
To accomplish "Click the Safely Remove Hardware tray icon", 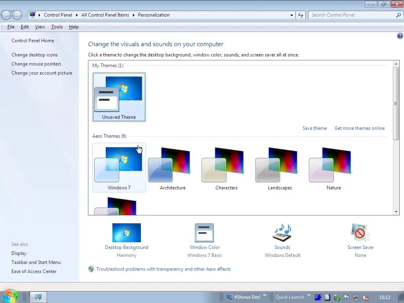I will click(x=337, y=297).
